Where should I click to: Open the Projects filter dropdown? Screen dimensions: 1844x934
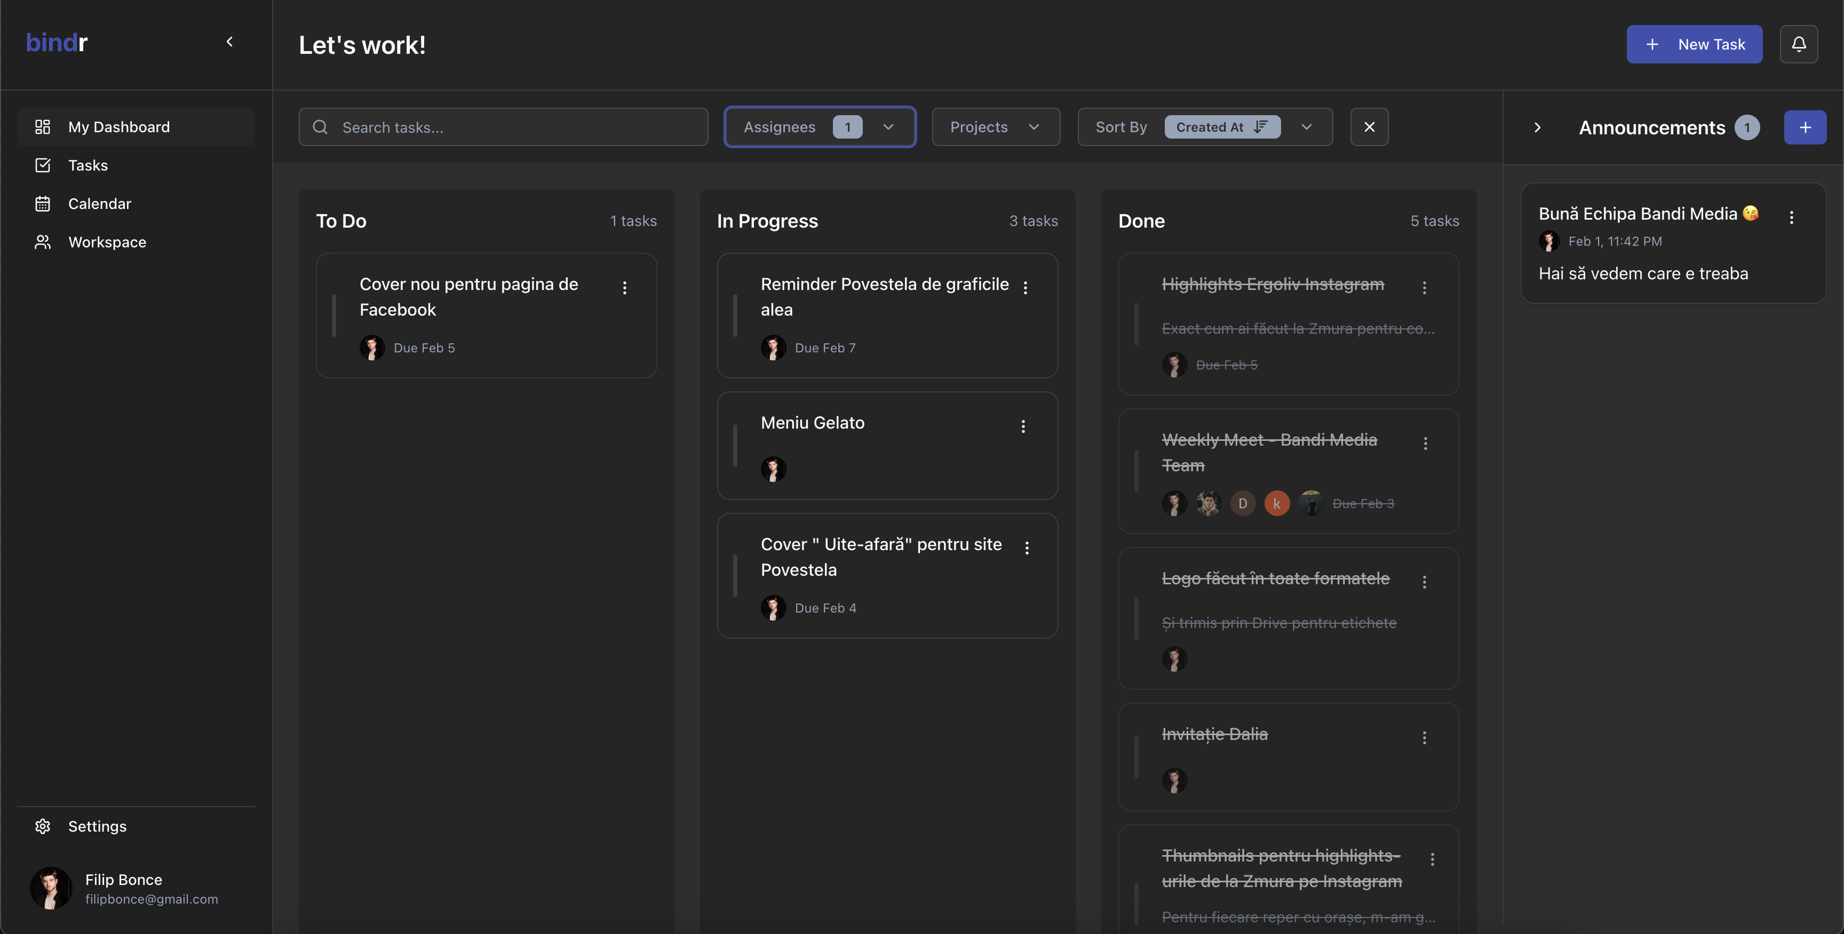tap(995, 126)
